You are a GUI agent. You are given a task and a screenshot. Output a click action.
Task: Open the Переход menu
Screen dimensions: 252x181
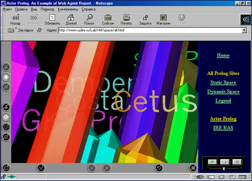pyautogui.click(x=47, y=9)
